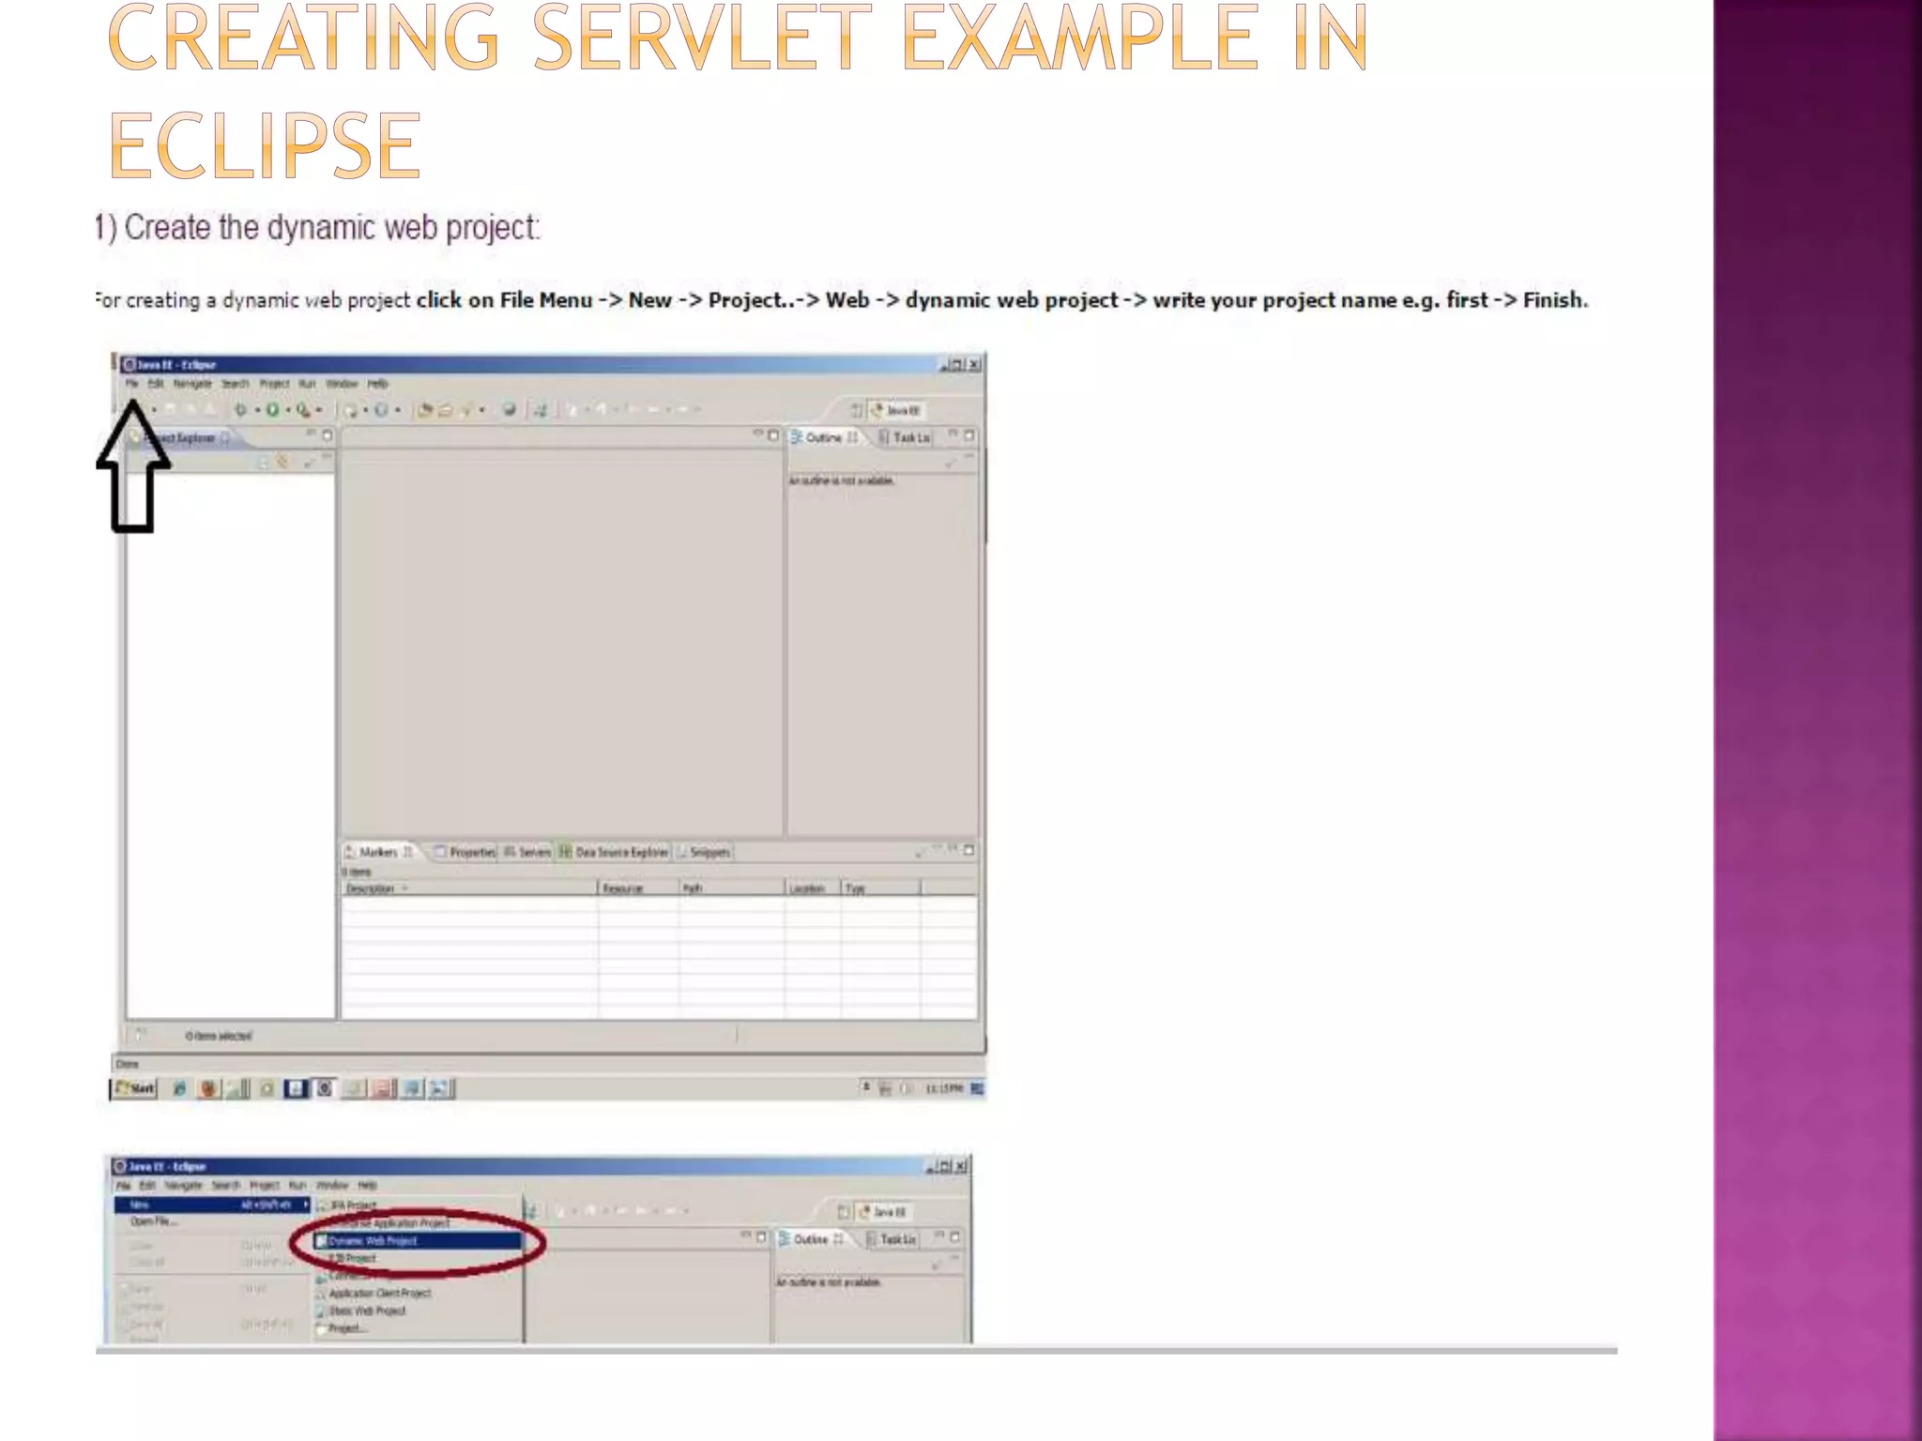Click the Debug bug icon in upper toolbar
Viewport: 1922px width, 1441px height.
point(240,410)
